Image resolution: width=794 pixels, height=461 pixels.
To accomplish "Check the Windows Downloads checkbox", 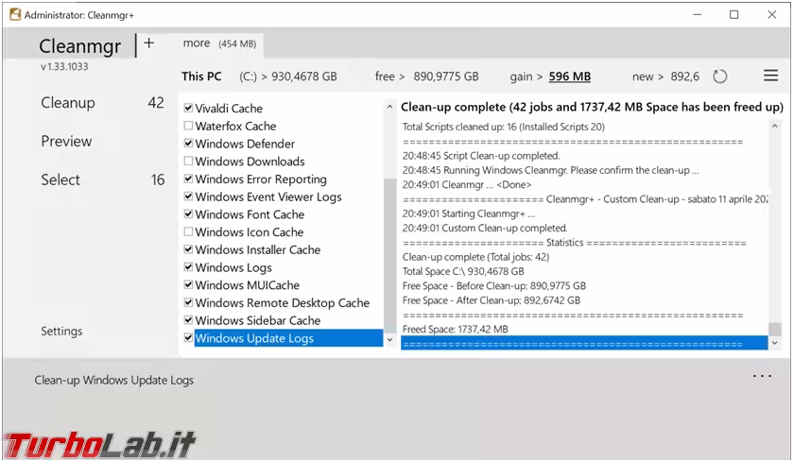I will pos(188,162).
